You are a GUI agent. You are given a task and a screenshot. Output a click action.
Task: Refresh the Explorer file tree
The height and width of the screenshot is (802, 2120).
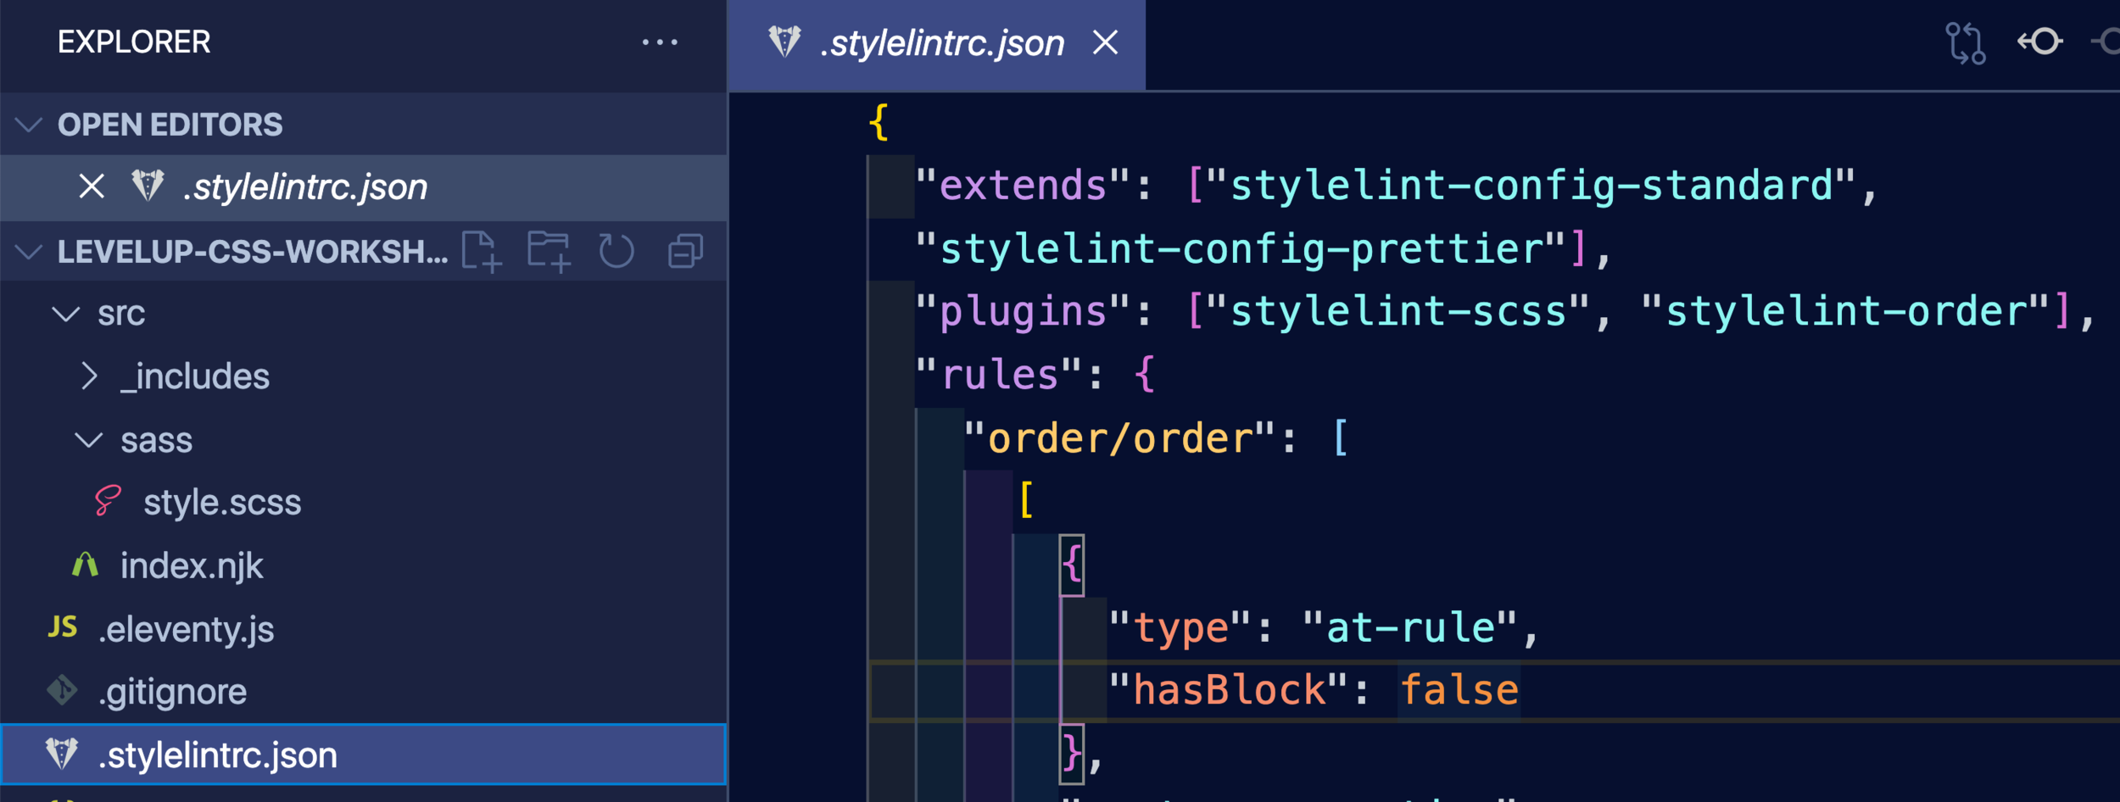pos(616,252)
